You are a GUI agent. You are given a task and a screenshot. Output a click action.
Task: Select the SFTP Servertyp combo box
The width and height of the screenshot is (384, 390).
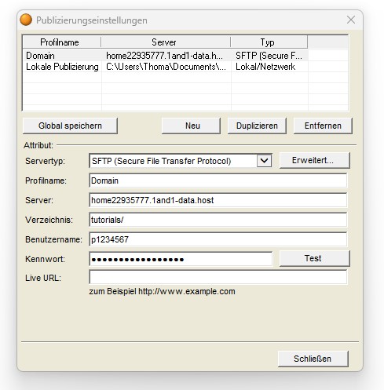coord(181,161)
